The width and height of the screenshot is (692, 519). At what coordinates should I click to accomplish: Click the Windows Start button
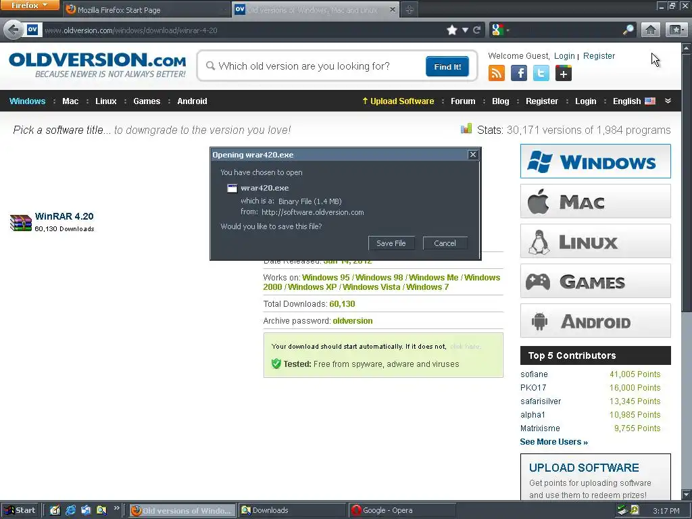click(x=20, y=510)
